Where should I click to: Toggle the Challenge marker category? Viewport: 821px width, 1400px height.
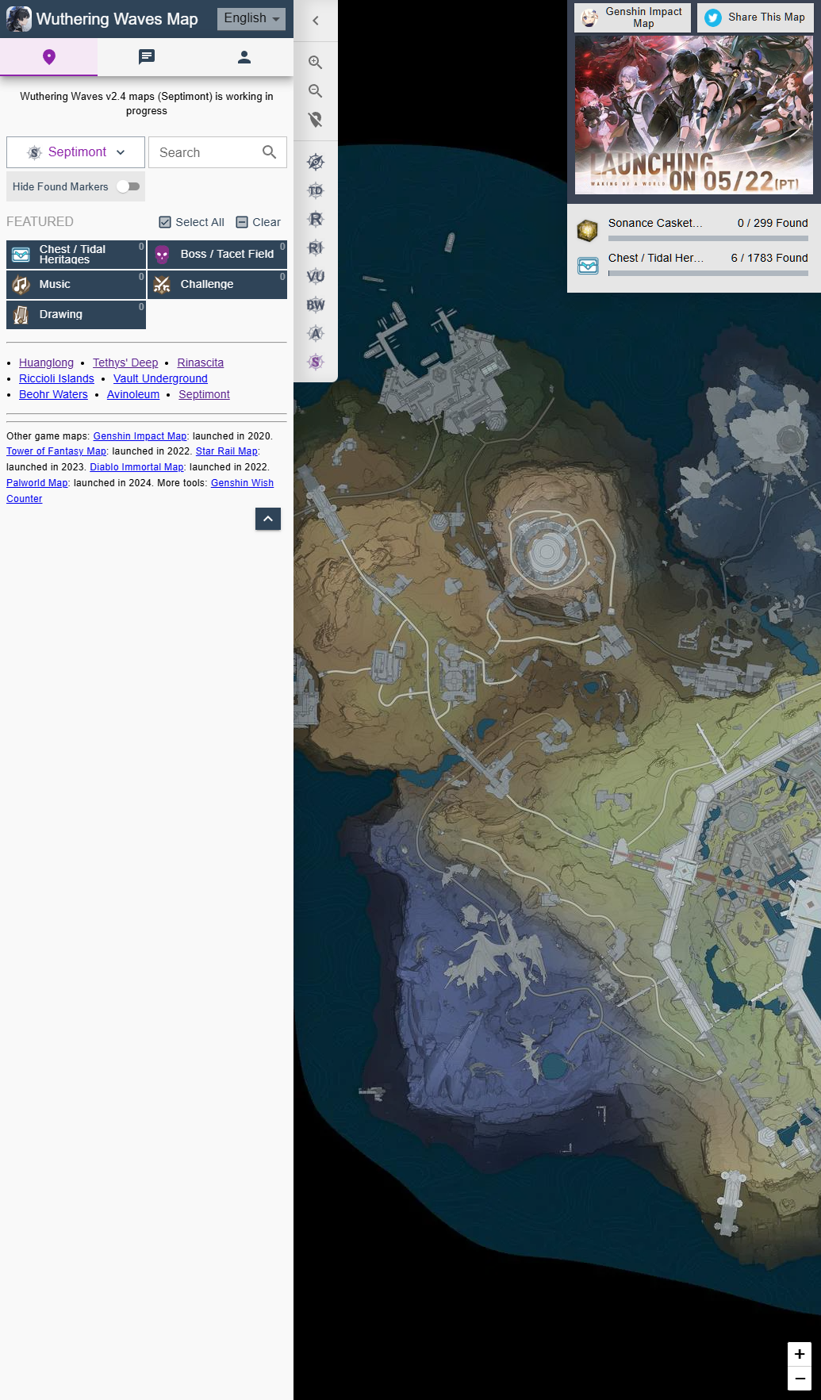coord(217,285)
